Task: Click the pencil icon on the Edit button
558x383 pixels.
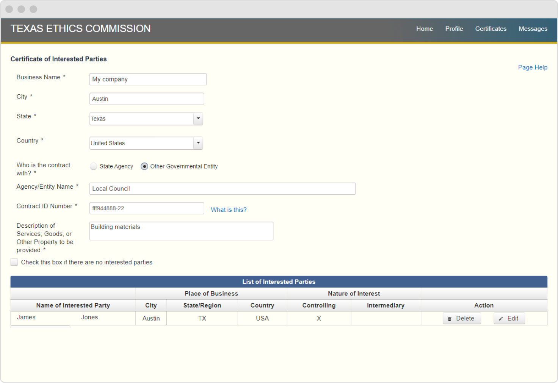Action: [501, 318]
